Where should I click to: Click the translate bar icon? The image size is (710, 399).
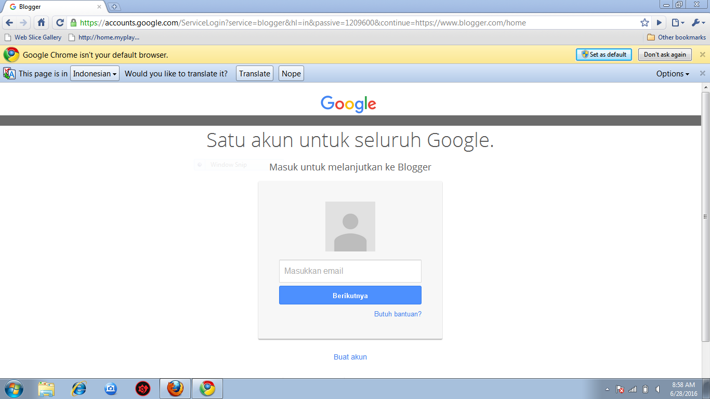pyautogui.click(x=9, y=73)
